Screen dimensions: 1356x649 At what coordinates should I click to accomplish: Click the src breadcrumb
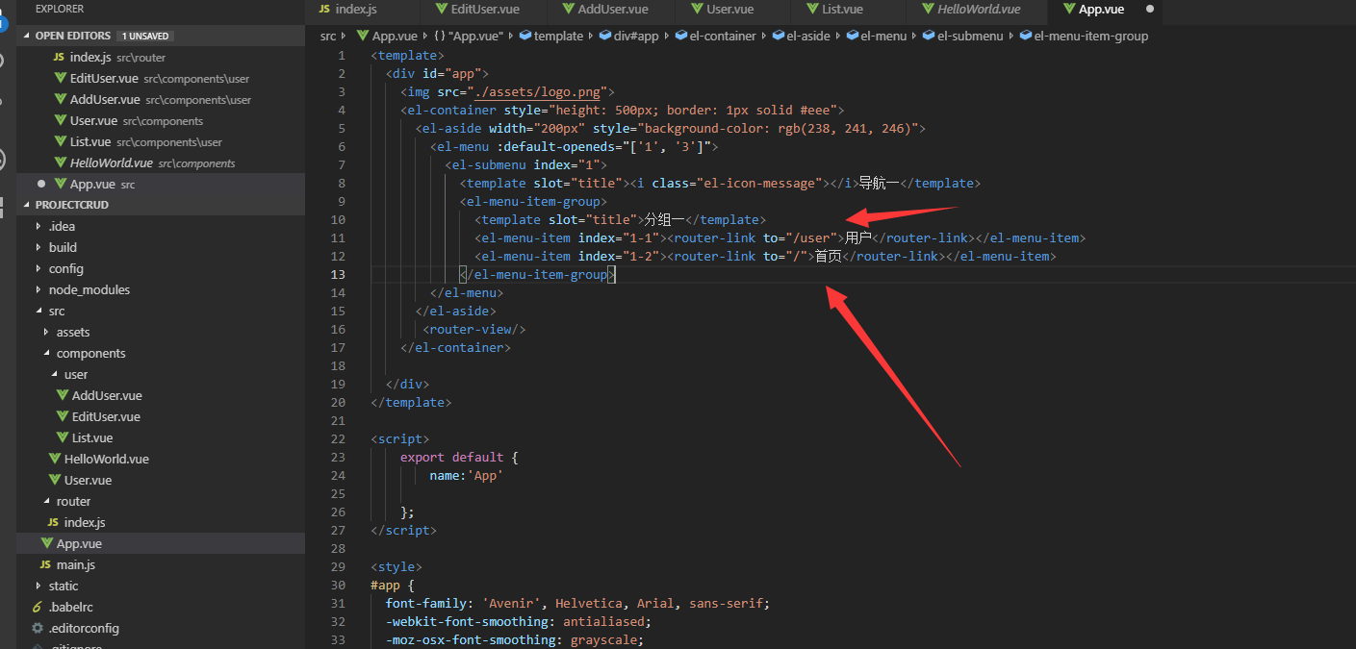coord(328,36)
